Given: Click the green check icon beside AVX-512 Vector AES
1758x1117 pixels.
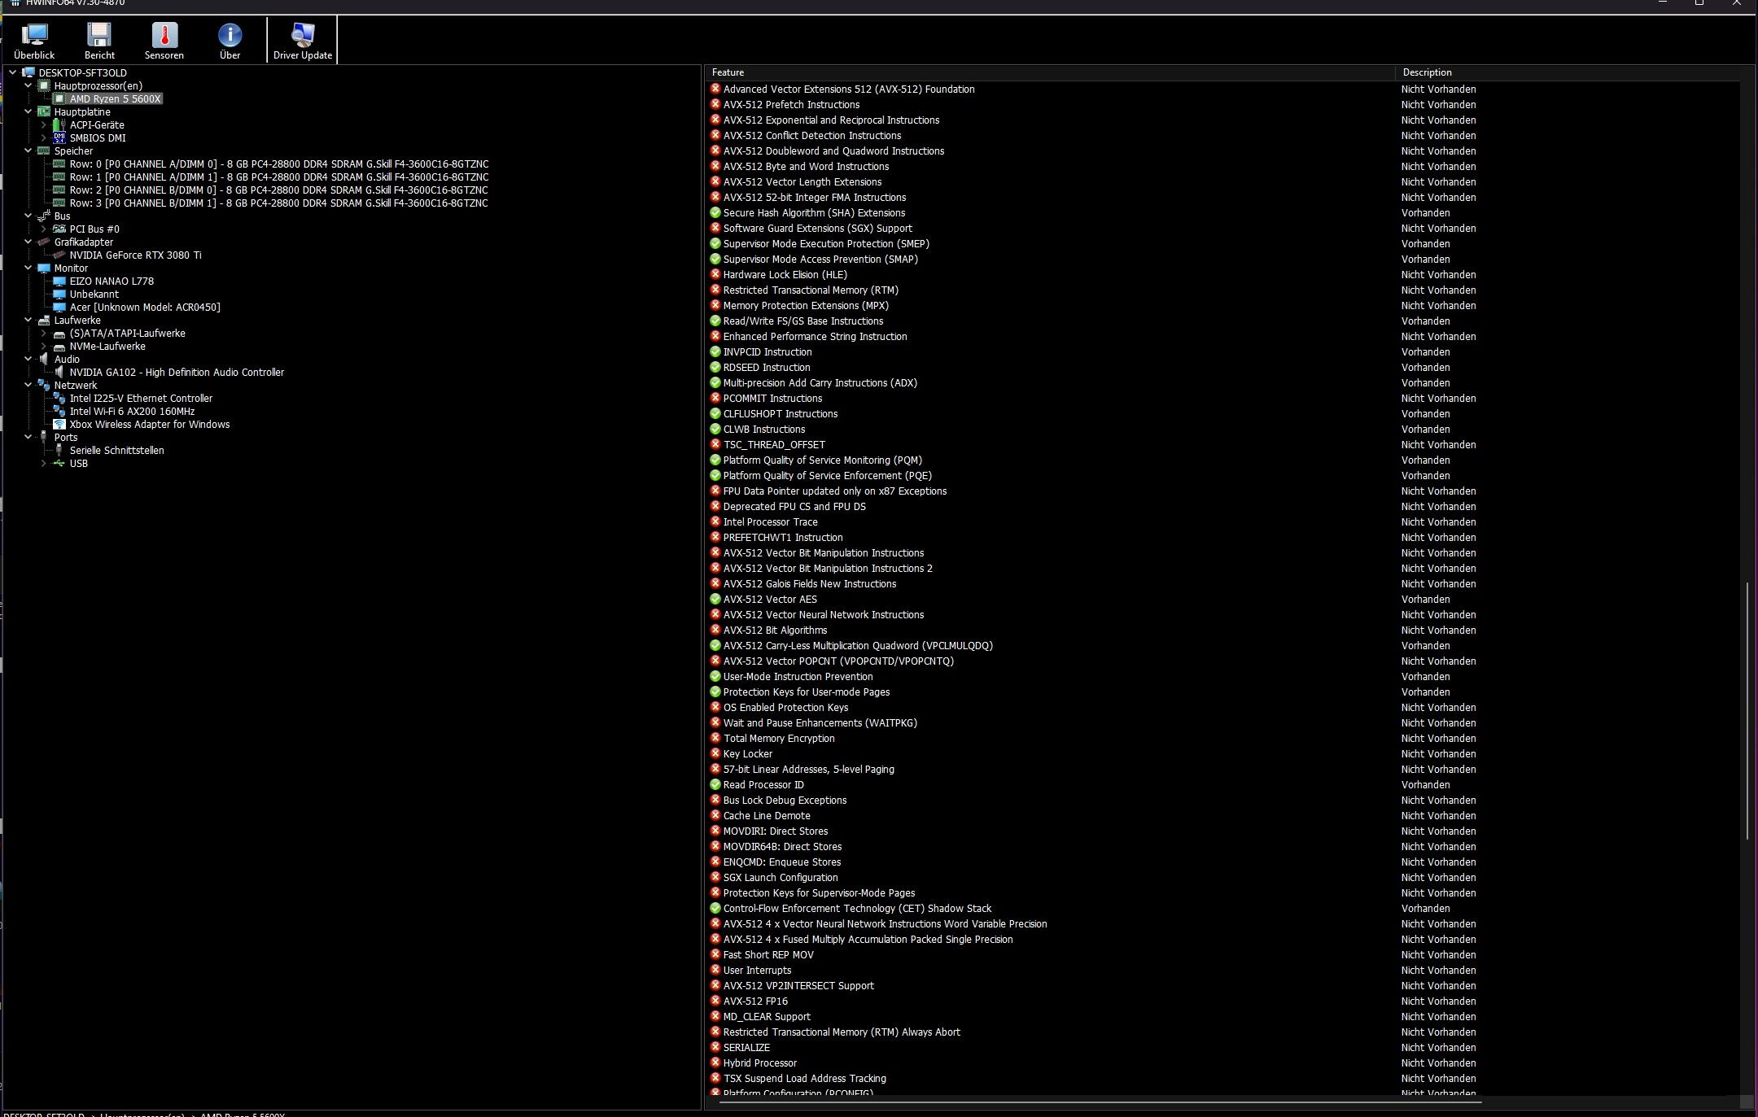Looking at the screenshot, I should point(715,599).
